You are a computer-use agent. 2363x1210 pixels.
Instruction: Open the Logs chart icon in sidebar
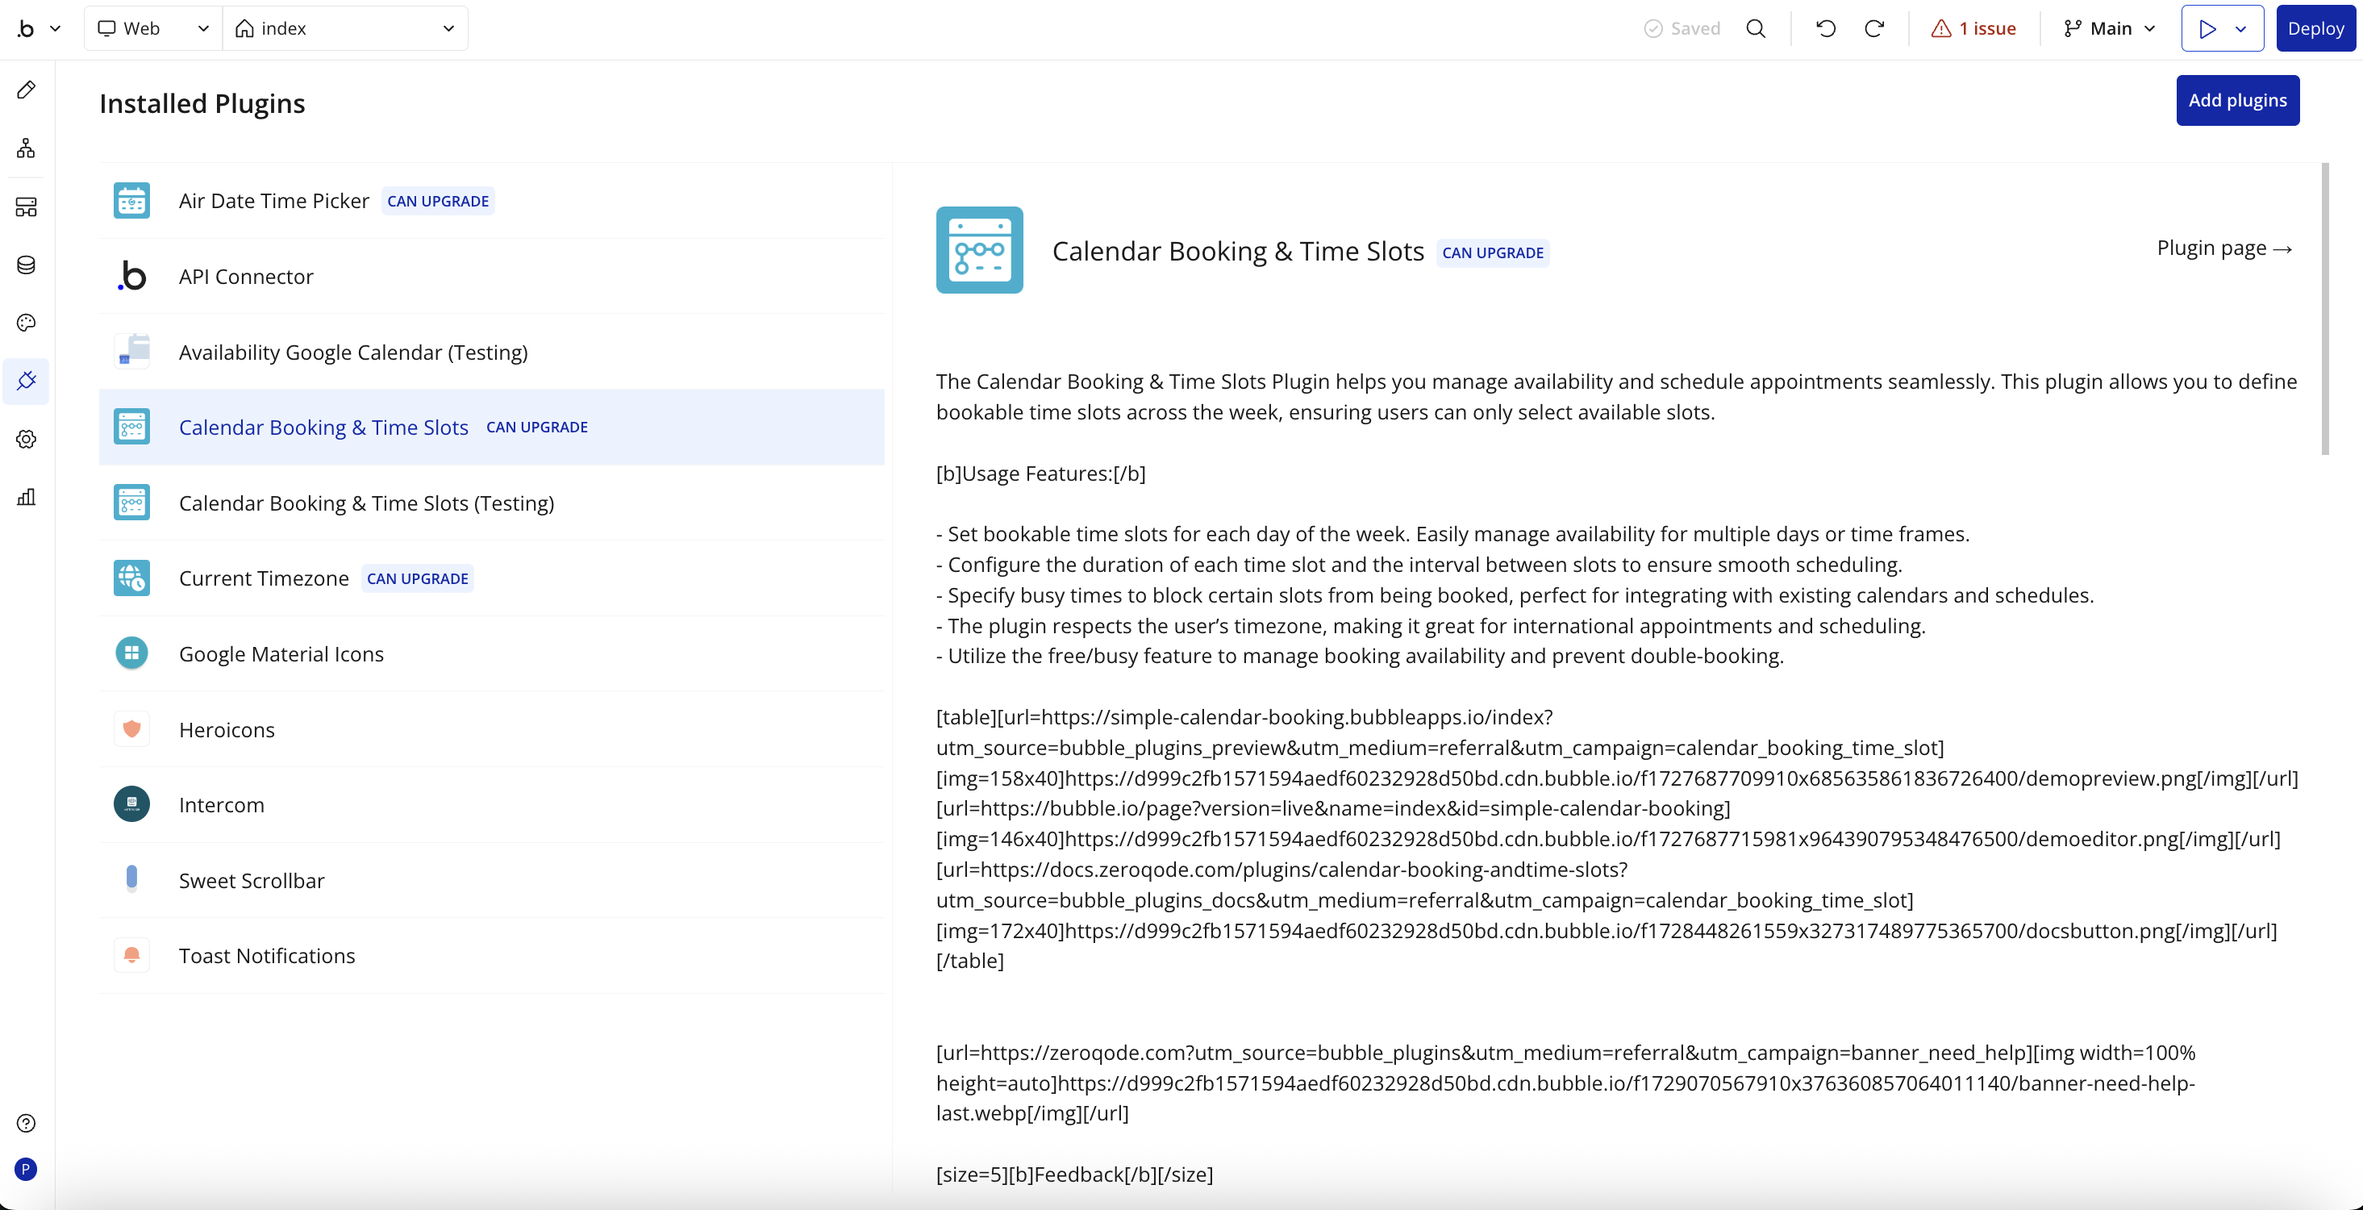[x=26, y=497]
